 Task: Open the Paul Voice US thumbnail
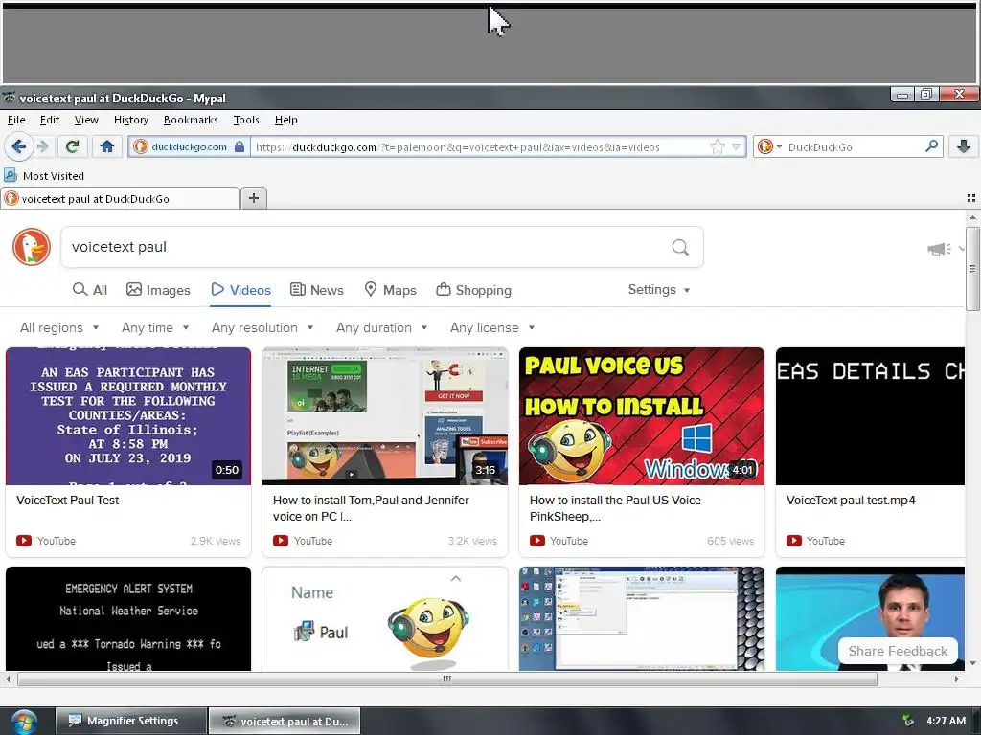(x=641, y=416)
